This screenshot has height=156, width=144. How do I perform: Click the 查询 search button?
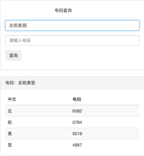pos(13,55)
